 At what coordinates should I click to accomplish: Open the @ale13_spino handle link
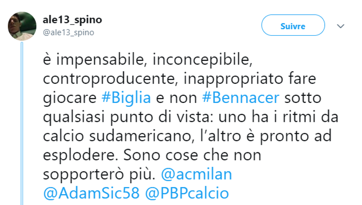click(x=69, y=32)
